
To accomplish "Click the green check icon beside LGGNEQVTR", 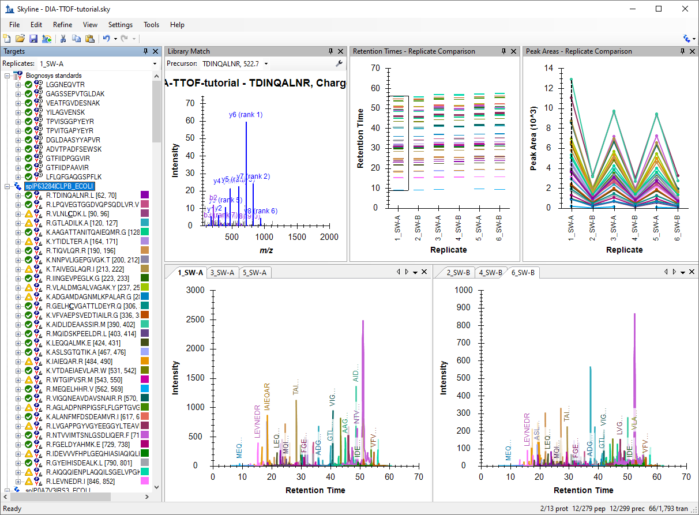I will click(28, 85).
